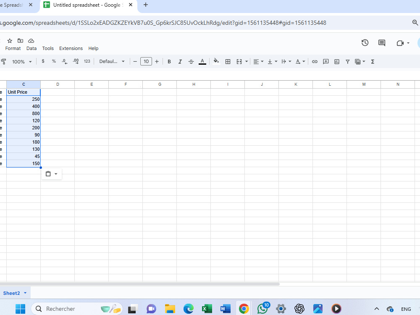The height and width of the screenshot is (315, 420).
Task: Decrease font size minus button
Action: point(135,62)
